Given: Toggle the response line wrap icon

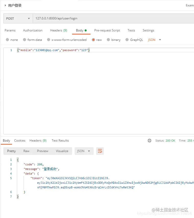Looking at the screenshot, I should pyautogui.click(x=100, y=151).
